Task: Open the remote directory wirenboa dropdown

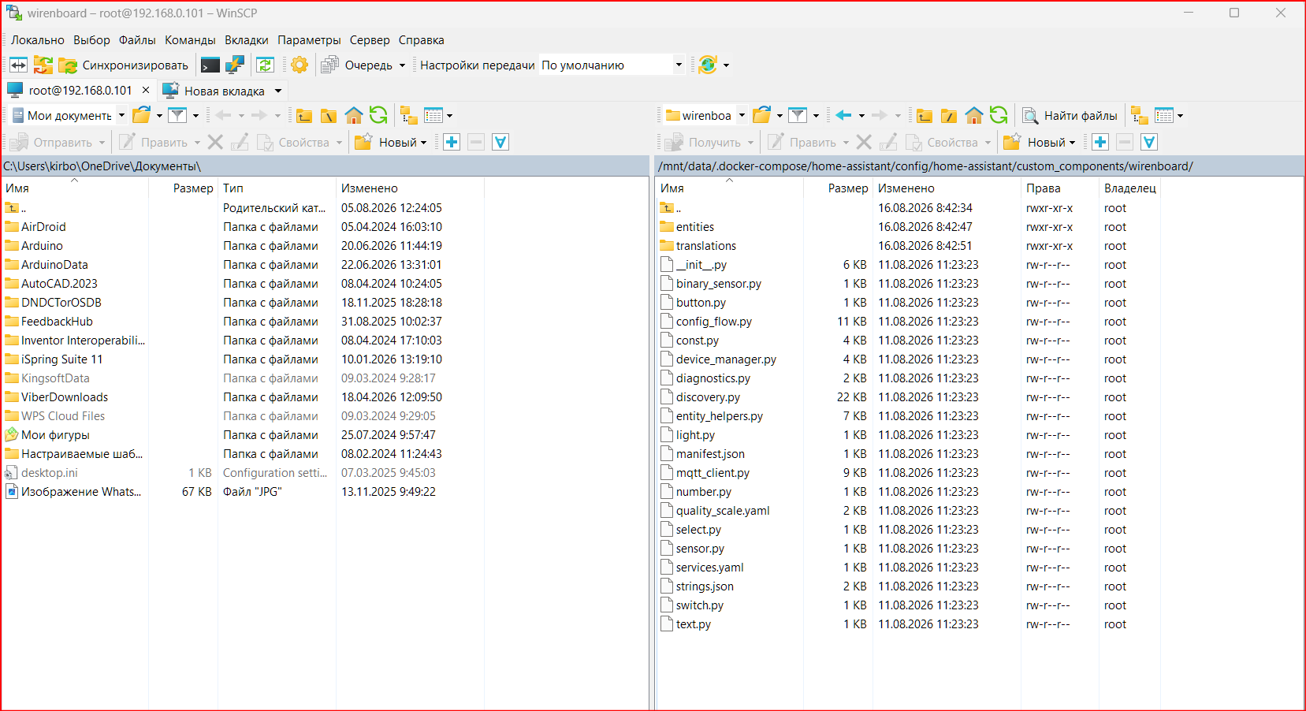Action: [x=742, y=115]
